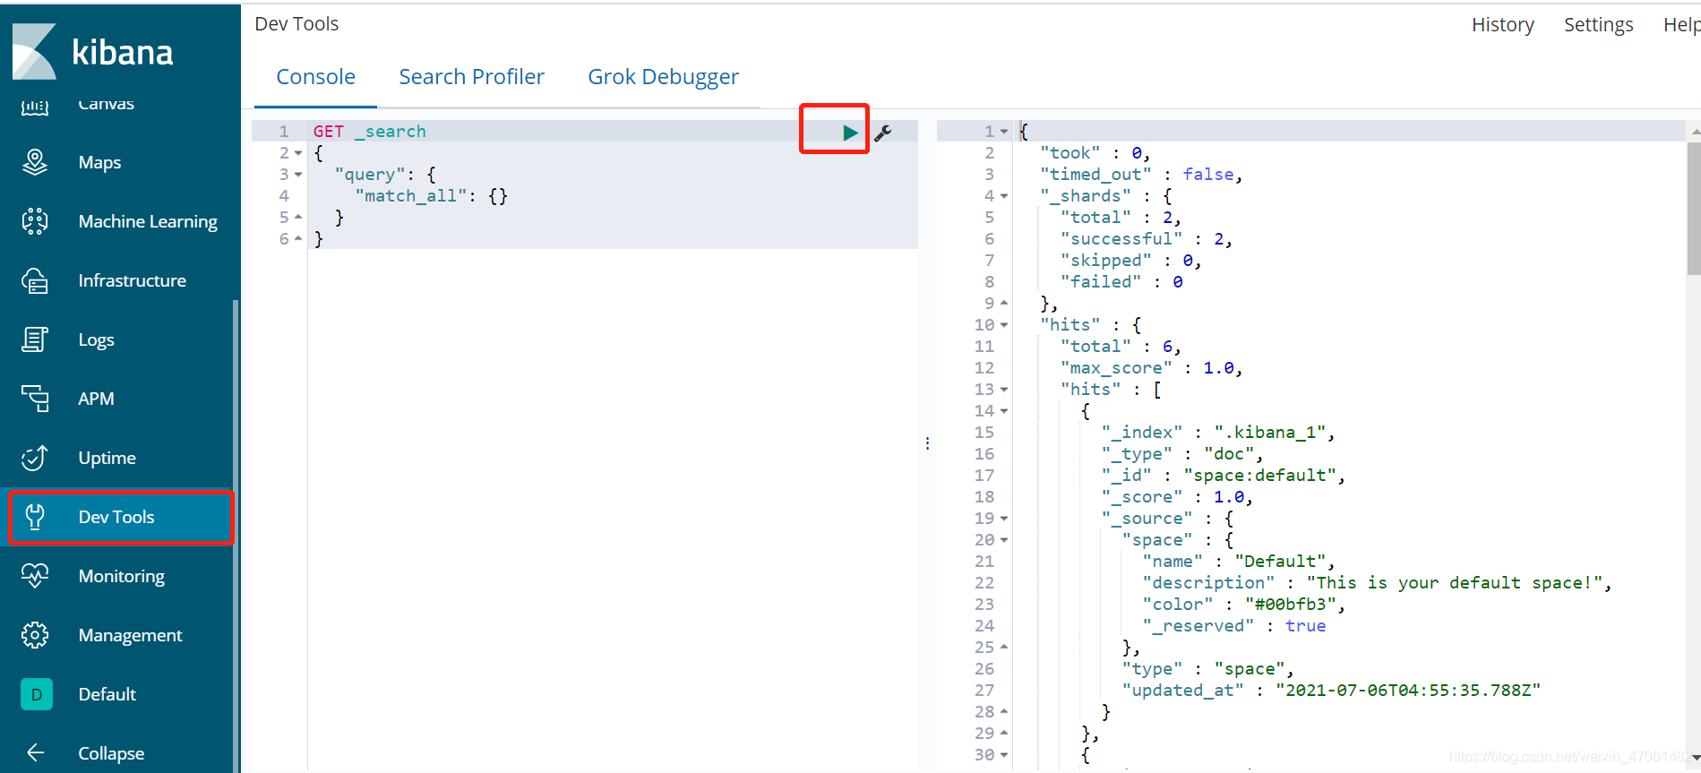Switch to the Search Profiler tab

(471, 77)
